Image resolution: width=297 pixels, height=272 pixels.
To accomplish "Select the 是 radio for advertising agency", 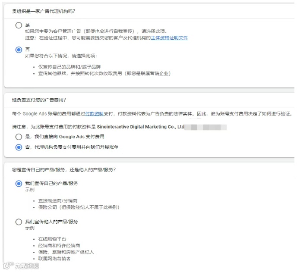I will pyautogui.click(x=19, y=25).
